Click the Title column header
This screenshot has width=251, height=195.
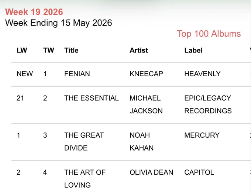[x=71, y=50]
